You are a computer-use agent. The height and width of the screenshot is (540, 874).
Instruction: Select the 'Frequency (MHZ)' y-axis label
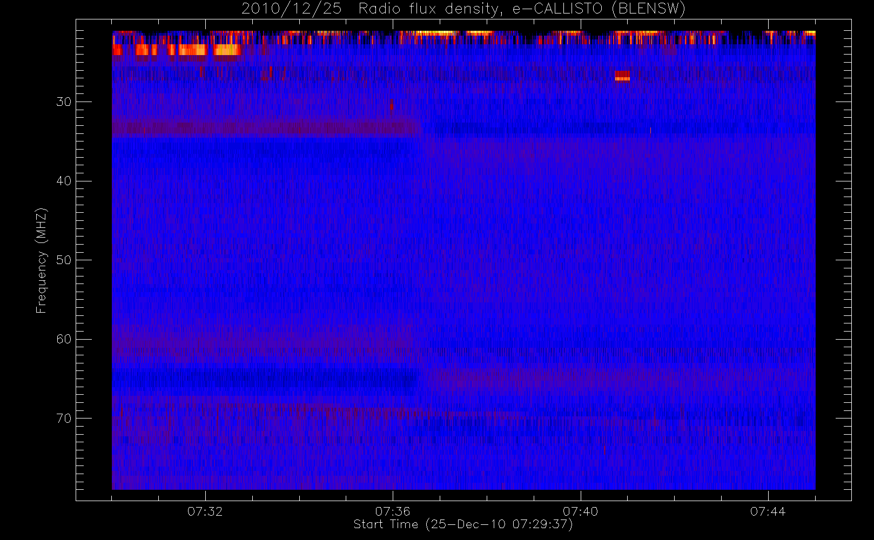tap(42, 260)
